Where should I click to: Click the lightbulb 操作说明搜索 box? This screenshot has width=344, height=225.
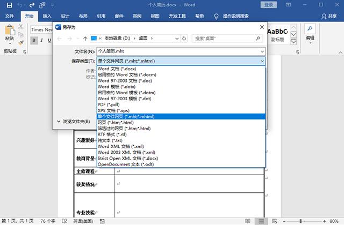[232, 16]
